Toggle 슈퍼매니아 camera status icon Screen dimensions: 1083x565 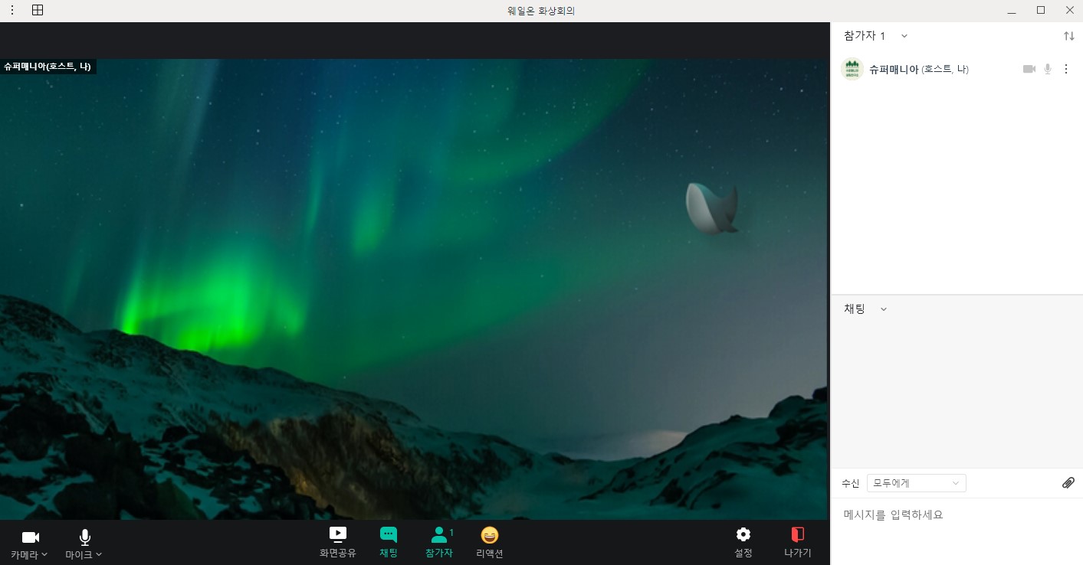tap(1029, 69)
